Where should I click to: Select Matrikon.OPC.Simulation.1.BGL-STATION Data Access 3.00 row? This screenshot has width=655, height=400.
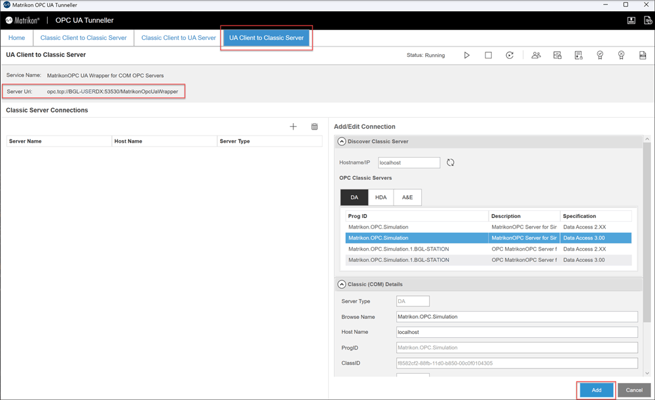coord(489,260)
